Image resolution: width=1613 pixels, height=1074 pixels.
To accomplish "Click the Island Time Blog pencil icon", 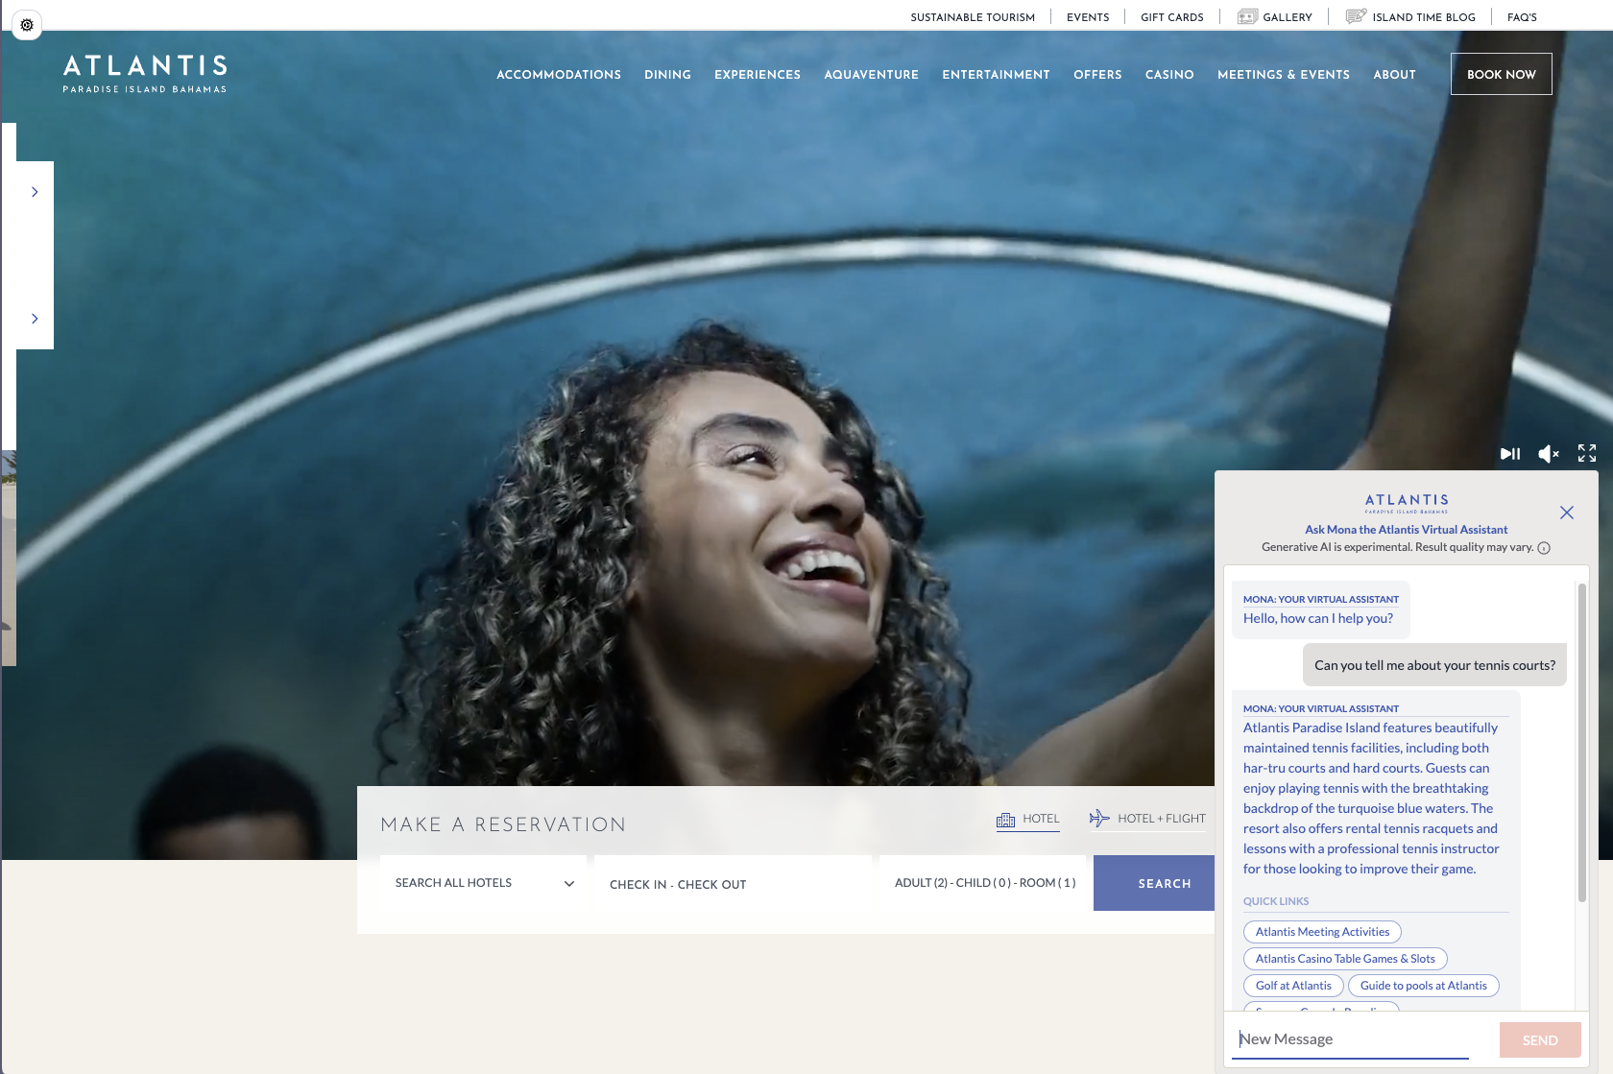I will coord(1356,16).
